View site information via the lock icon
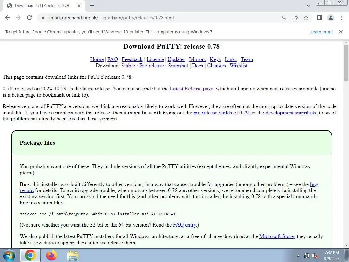The image size is (349, 262). (43, 18)
